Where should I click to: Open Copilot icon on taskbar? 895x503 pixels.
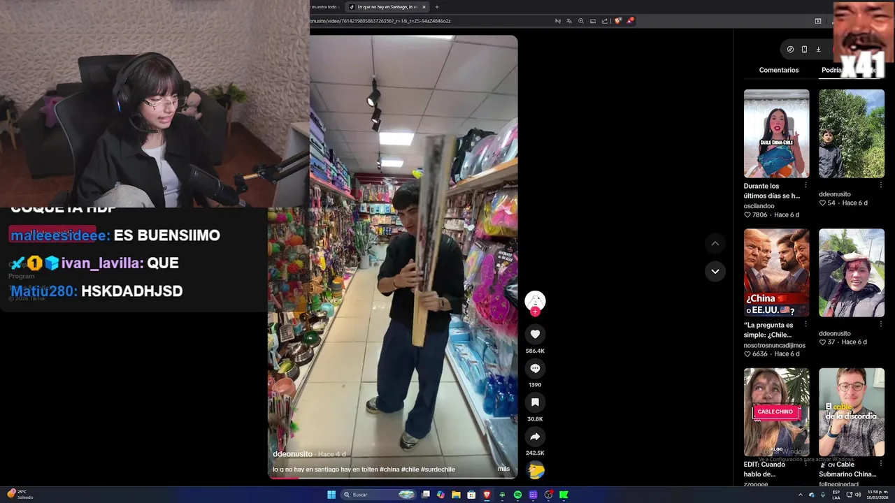[441, 495]
